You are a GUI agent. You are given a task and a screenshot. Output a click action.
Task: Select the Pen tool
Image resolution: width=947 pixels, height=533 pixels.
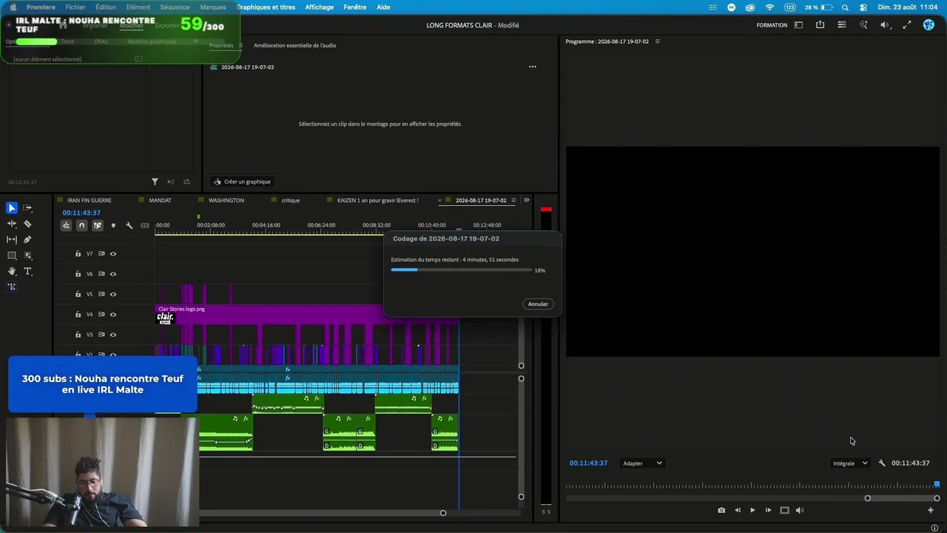[27, 239]
